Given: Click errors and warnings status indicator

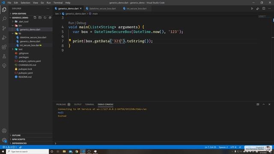Looking at the screenshot, I should click(9, 147).
